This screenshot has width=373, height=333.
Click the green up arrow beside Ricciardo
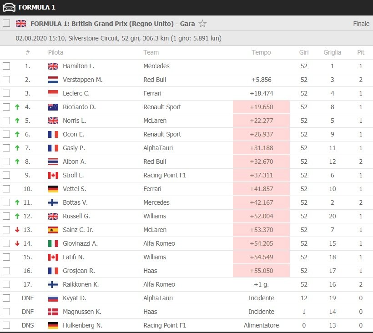pyautogui.click(x=17, y=107)
